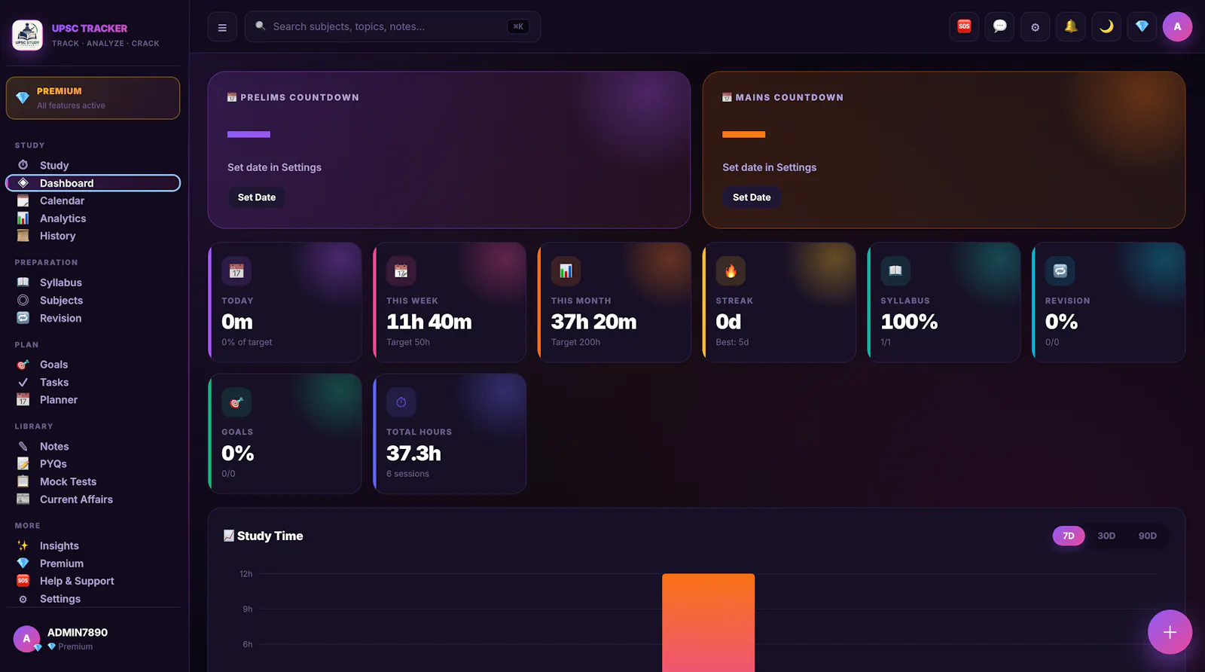Image resolution: width=1205 pixels, height=672 pixels.
Task: Click the Notes pencil icon in sidebar
Action: (x=23, y=446)
